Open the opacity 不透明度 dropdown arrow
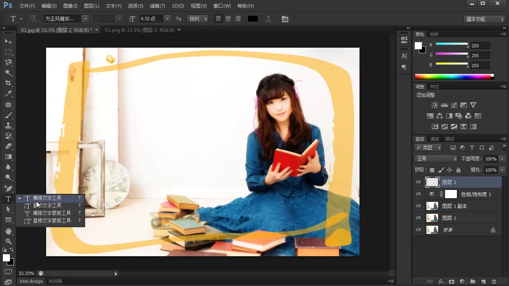509x286 pixels. [502, 158]
